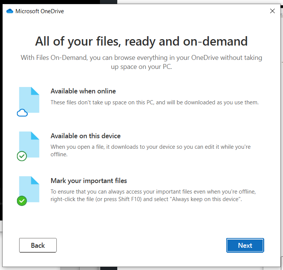Go back with the Back button

point(38,245)
